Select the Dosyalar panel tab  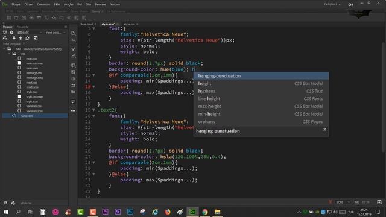pyautogui.click(x=8, y=27)
